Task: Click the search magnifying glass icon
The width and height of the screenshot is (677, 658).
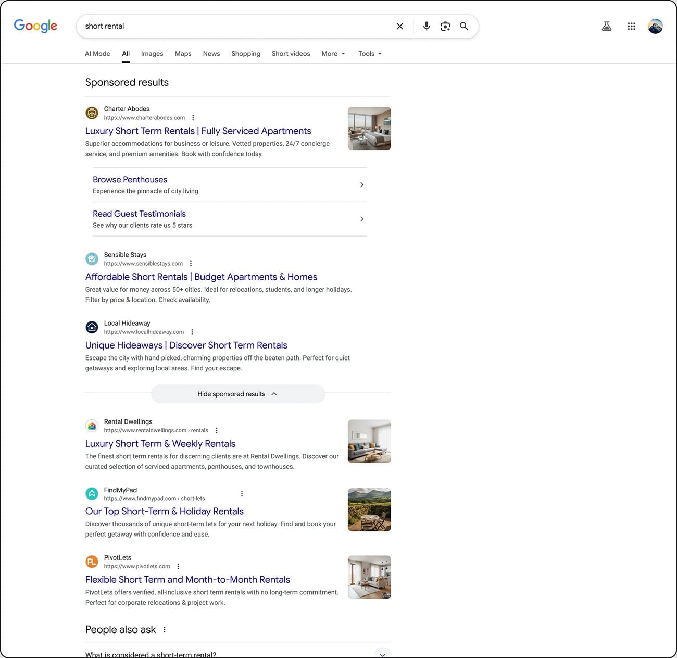Action: [x=463, y=26]
